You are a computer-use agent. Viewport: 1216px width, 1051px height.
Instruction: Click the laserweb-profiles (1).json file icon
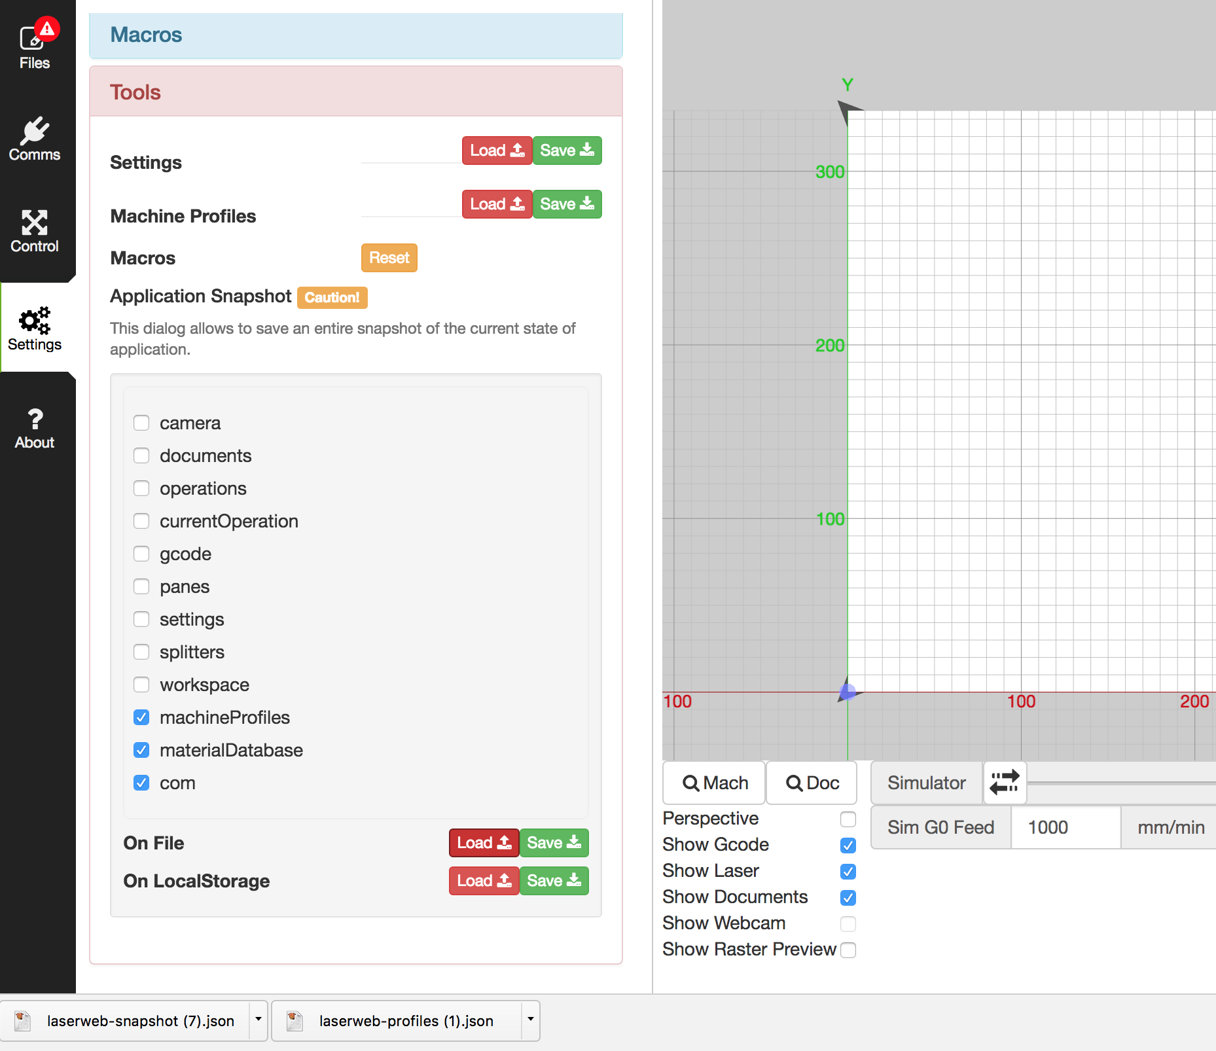[x=295, y=1021]
